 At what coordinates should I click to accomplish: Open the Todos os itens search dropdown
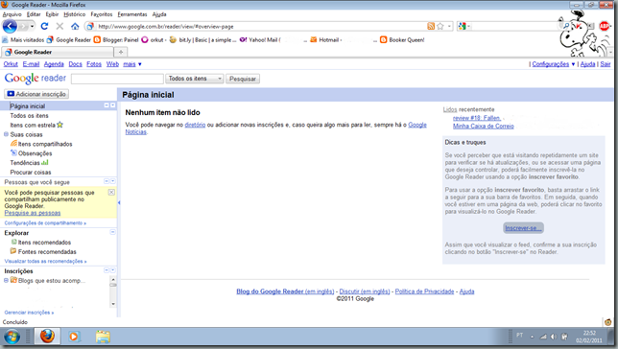point(195,79)
